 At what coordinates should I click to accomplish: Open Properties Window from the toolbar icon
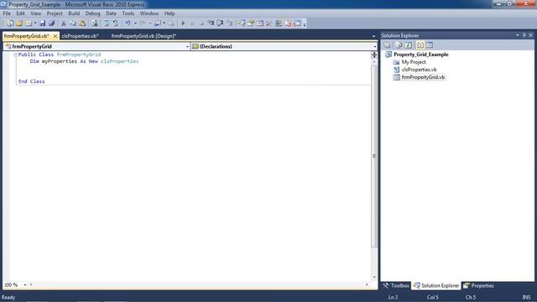click(250, 23)
